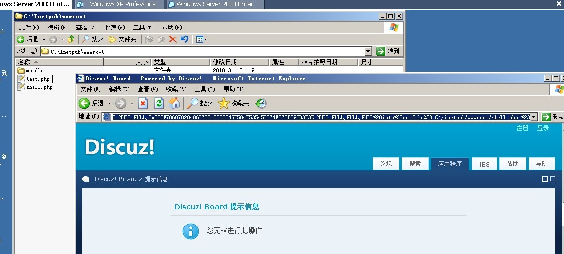
Task: Open the IE8 navigation tab
Action: 484,164
